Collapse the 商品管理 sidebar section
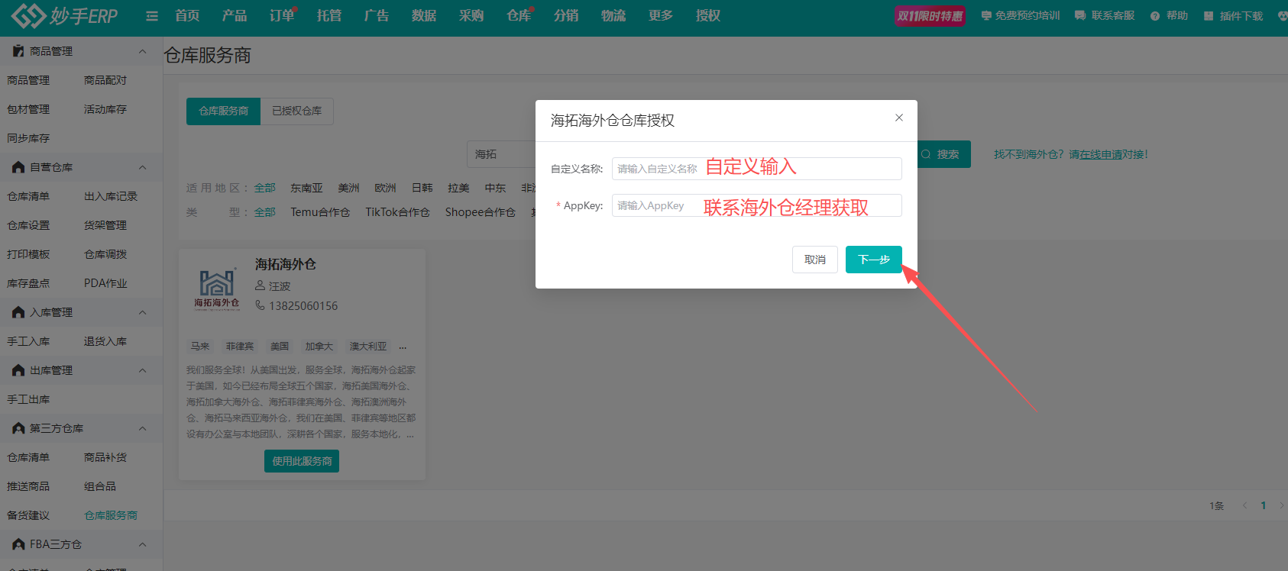Screen dimensions: 1288x571 (x=142, y=51)
